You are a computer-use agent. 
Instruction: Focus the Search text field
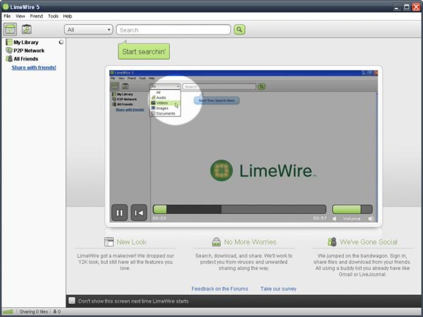(x=173, y=30)
